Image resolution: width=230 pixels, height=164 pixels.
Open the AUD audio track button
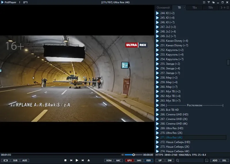point(25,161)
